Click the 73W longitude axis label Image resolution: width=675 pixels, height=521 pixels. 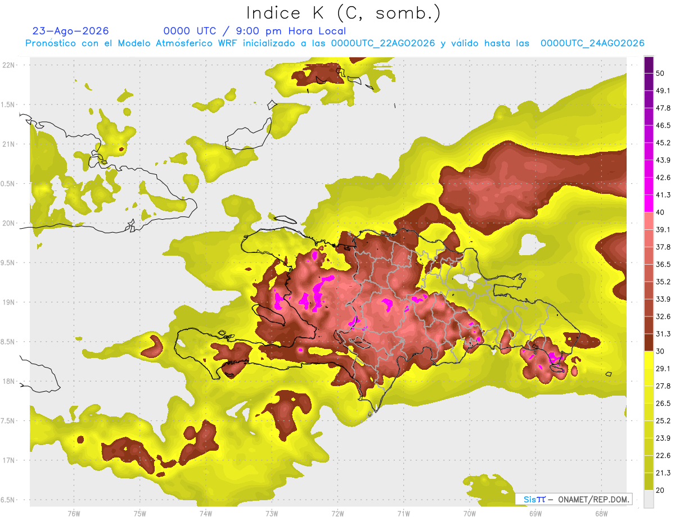point(272,513)
